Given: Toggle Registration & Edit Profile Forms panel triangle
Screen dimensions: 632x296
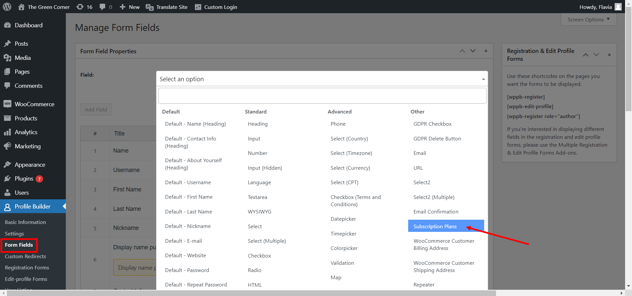Looking at the screenshot, I should pos(609,55).
